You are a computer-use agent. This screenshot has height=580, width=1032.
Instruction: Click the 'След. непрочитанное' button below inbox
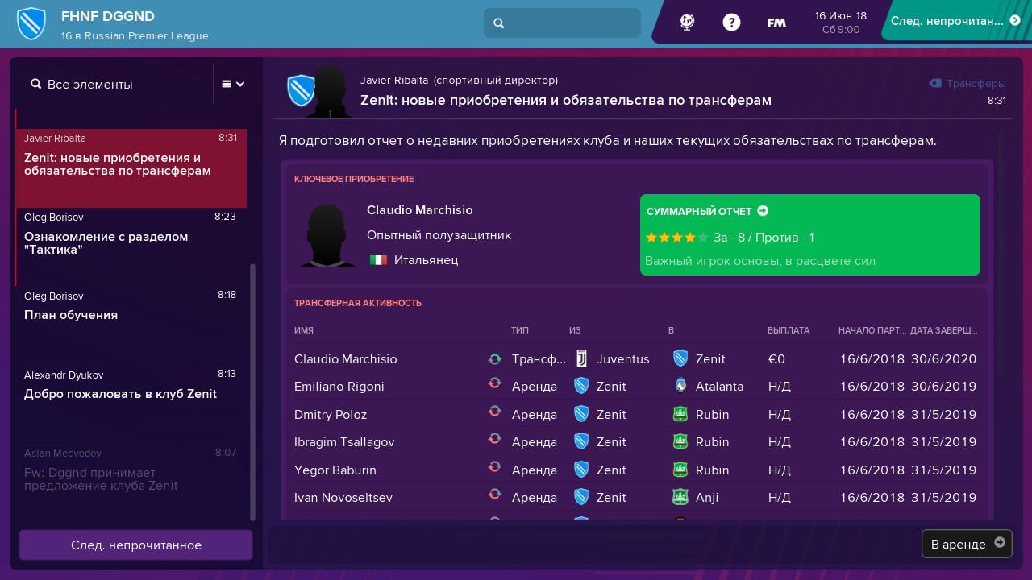pyautogui.click(x=135, y=545)
